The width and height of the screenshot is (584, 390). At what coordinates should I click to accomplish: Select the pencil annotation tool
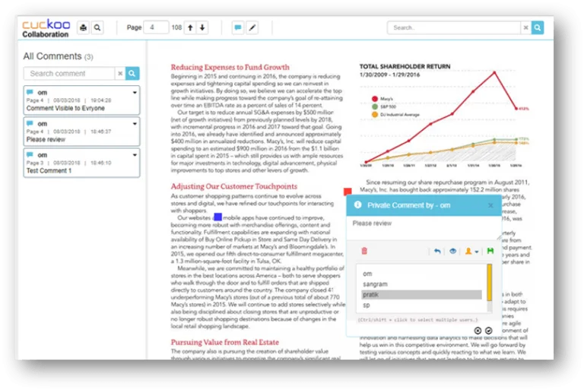[x=252, y=27]
